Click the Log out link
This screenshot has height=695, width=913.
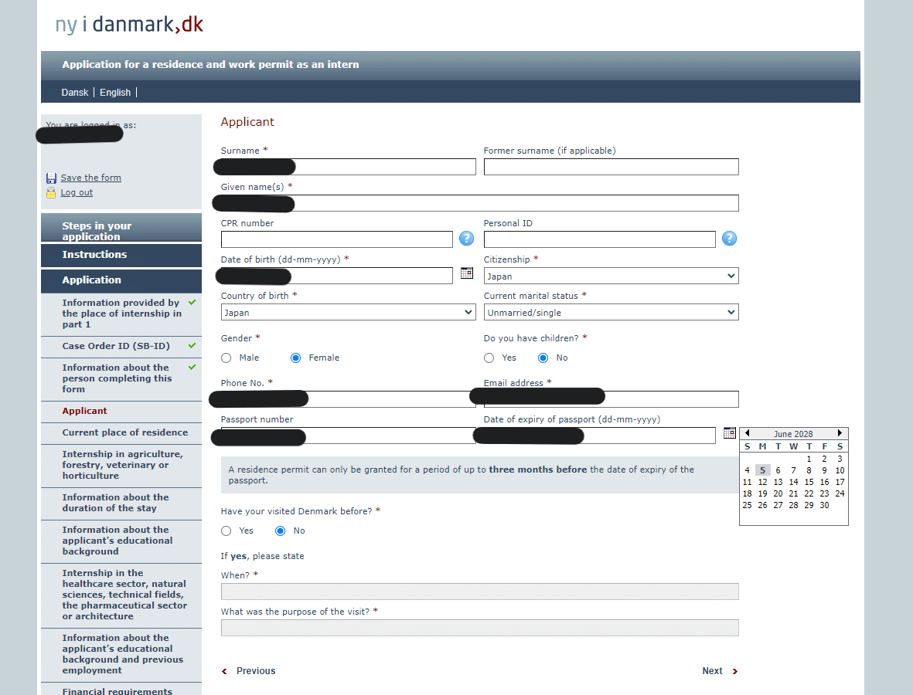(77, 192)
